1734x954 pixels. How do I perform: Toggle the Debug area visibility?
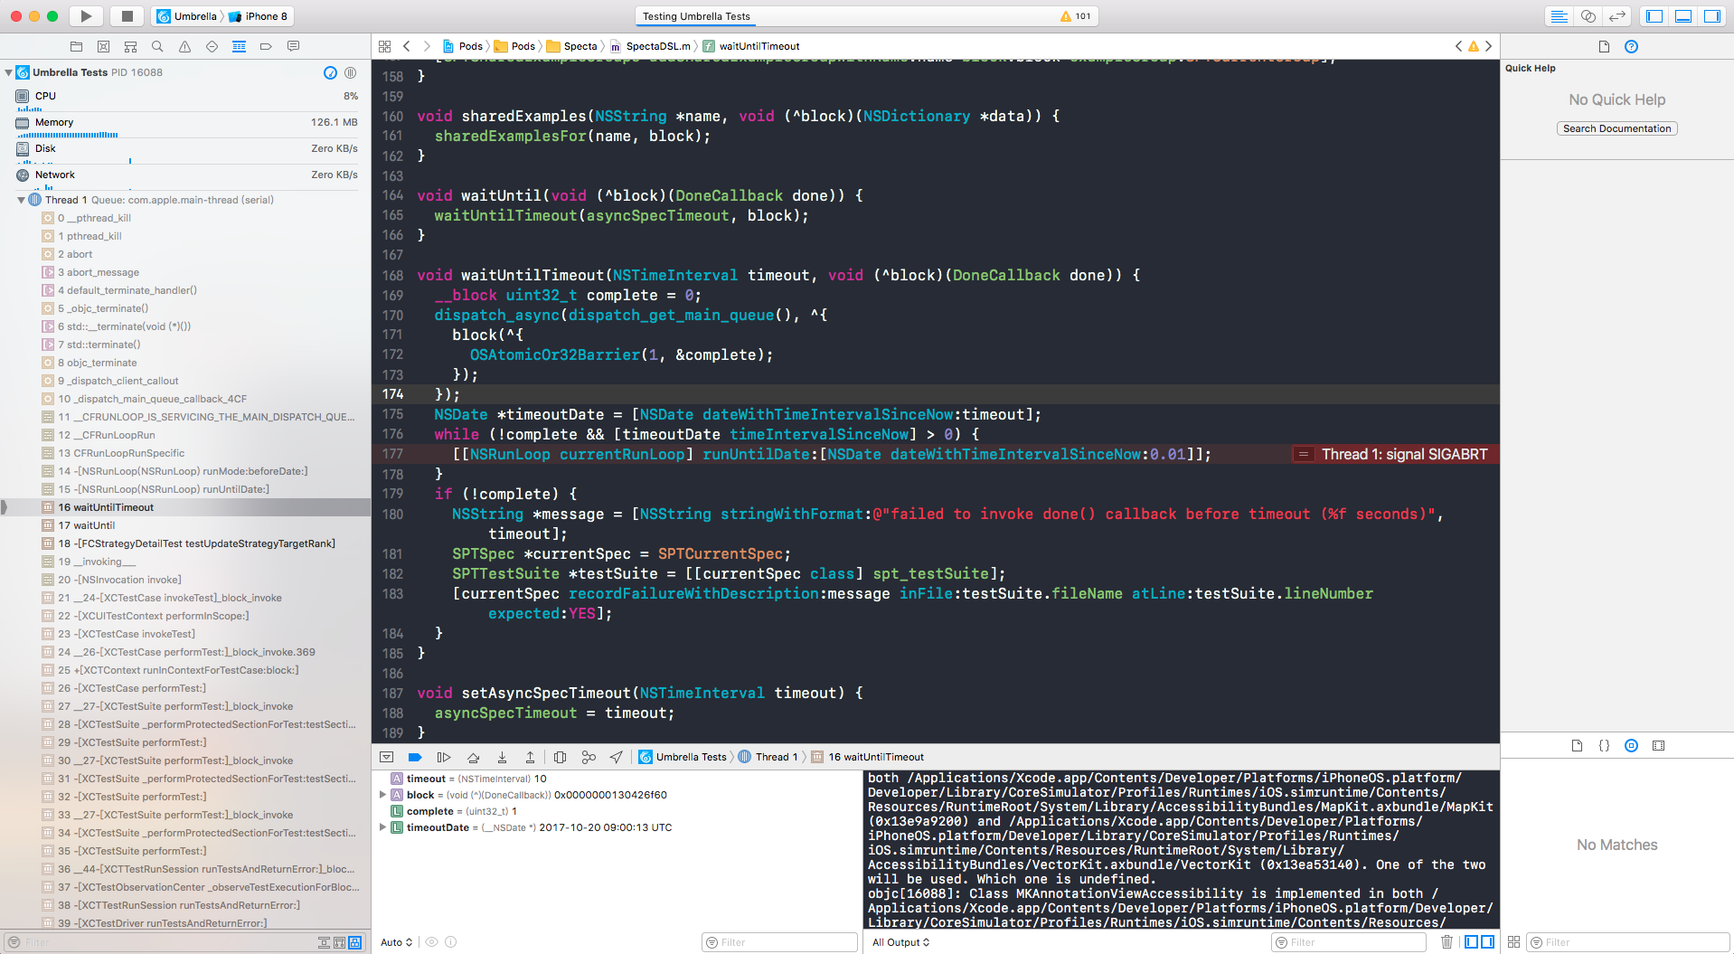point(1683,16)
